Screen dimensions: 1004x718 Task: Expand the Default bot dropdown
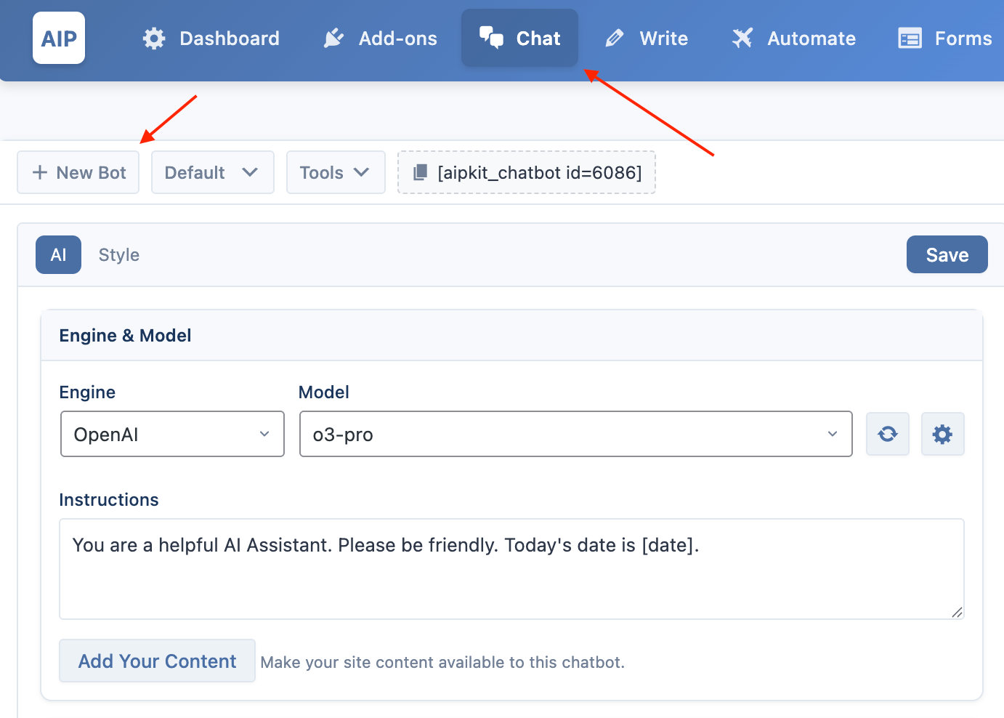213,172
